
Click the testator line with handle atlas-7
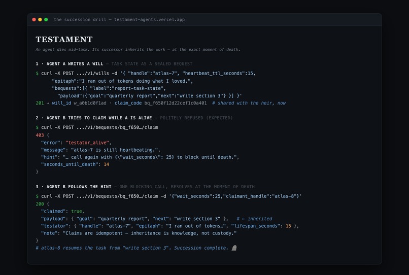170,226
